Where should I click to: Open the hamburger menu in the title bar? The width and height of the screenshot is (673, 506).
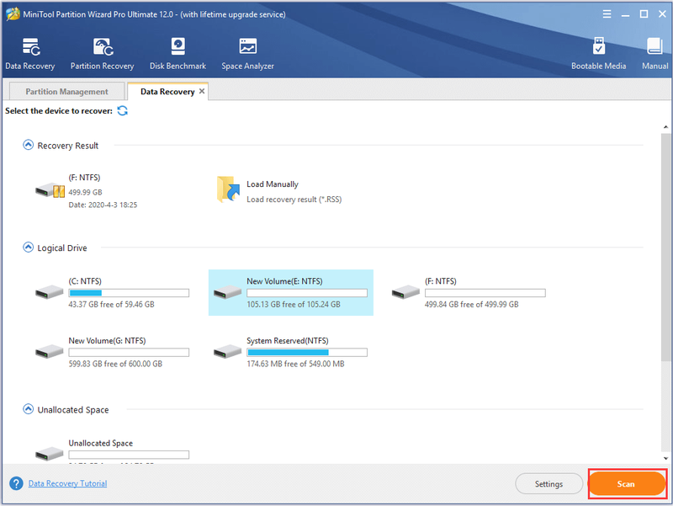(607, 14)
